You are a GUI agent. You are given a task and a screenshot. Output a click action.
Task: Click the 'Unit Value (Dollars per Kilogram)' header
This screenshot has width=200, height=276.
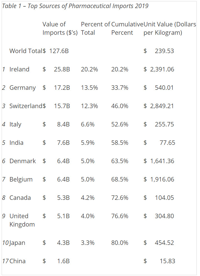click(170, 28)
